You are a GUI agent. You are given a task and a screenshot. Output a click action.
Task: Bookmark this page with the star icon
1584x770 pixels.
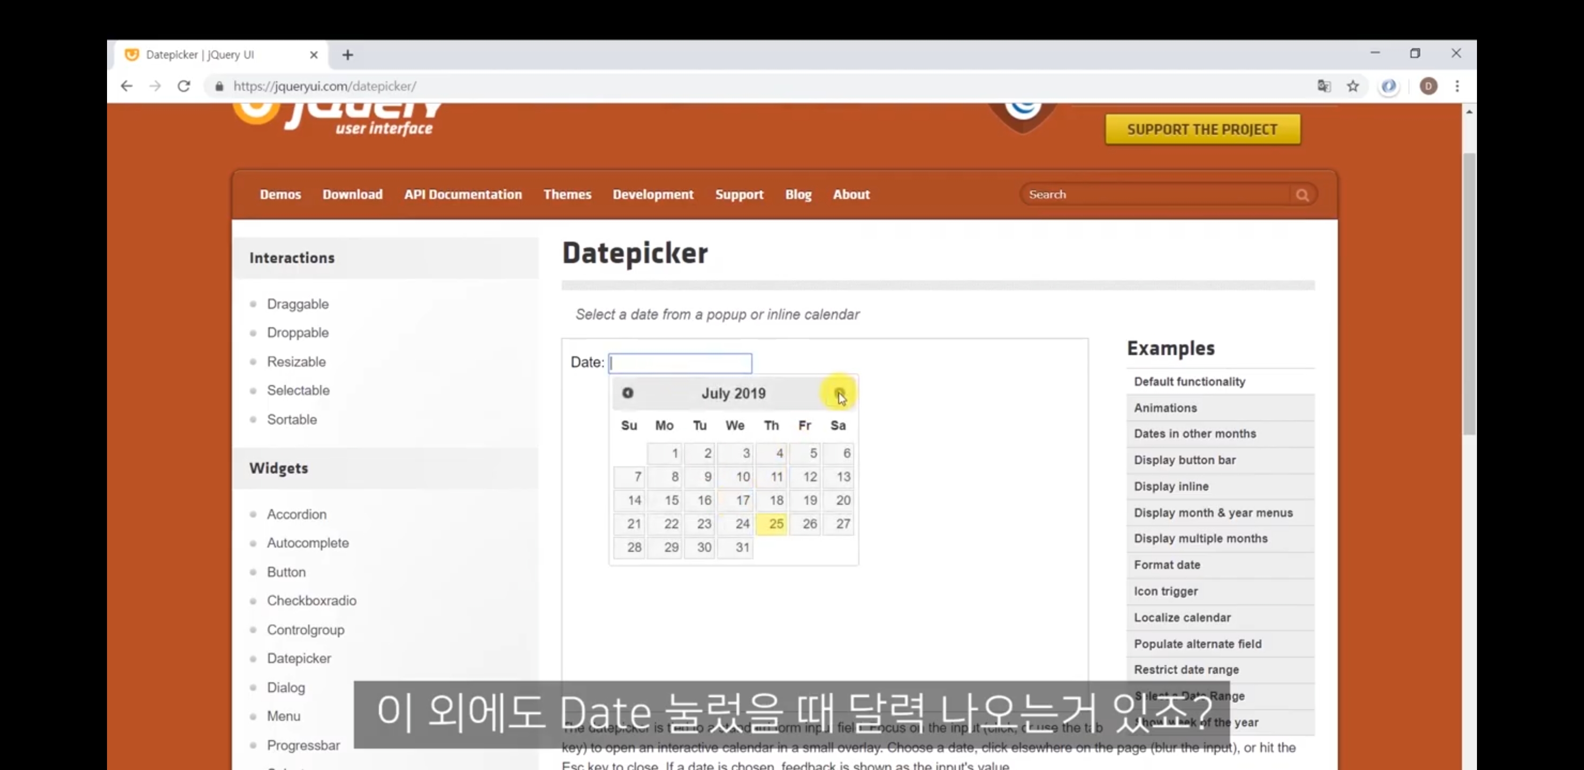1353,86
